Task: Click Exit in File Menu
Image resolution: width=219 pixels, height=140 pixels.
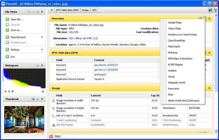Action: click(12, 57)
